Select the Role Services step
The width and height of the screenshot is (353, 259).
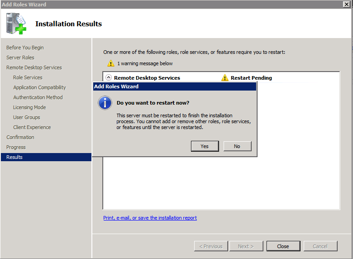click(28, 77)
